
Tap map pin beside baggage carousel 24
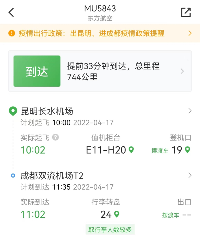[x=117, y=214]
